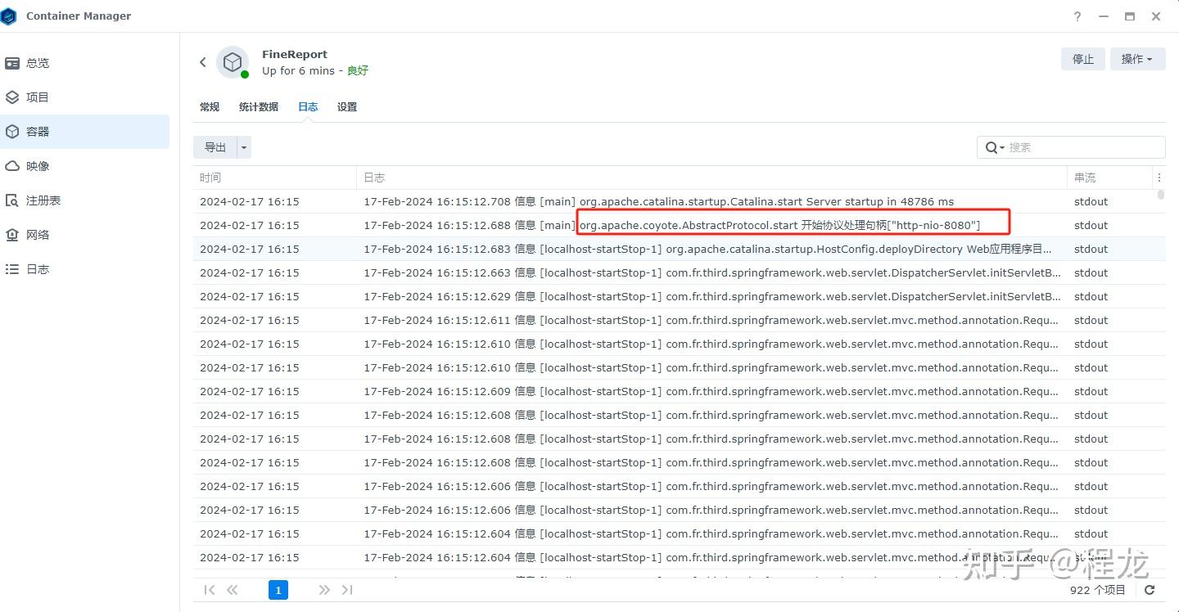
Task: Open the search filter dropdown
Action: point(1001,147)
